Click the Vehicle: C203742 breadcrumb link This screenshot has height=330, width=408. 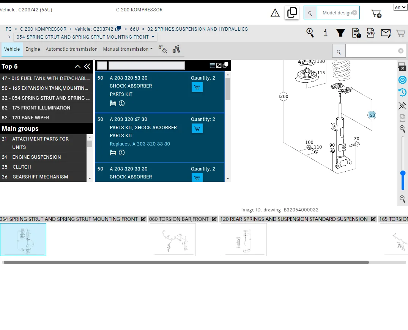click(x=94, y=29)
